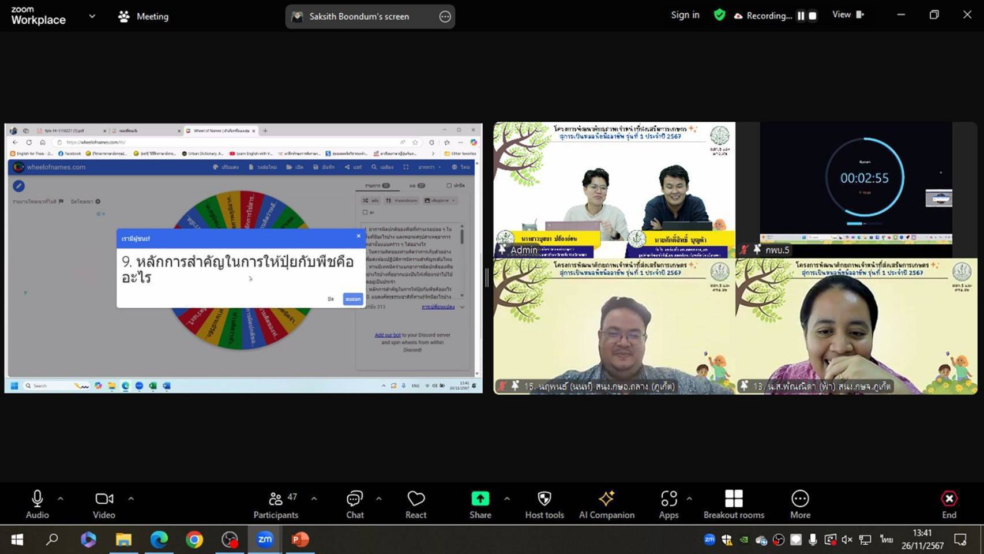984x554 pixels.
Task: Expand the Apps options arrow
Action: tap(689, 498)
